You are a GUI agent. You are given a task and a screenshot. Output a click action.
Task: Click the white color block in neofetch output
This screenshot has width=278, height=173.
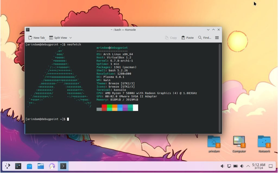[x=135, y=107]
